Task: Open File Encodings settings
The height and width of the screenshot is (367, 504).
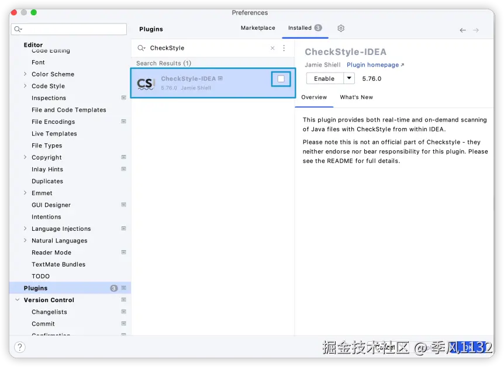Action: click(53, 122)
